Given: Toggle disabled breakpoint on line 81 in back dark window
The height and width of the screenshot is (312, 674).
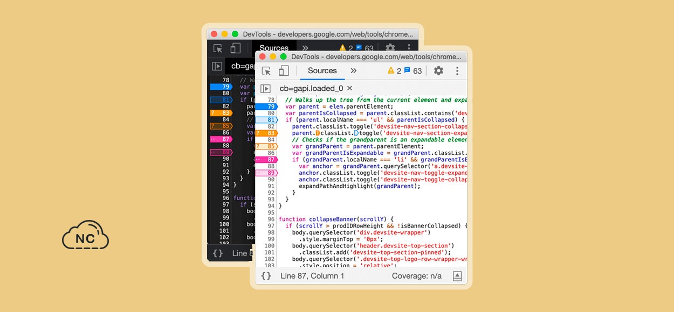Looking at the screenshot, I should 221,100.
